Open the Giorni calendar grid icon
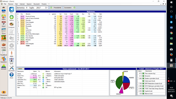Screen dimensions: 176x99 click(x=4, y=31)
